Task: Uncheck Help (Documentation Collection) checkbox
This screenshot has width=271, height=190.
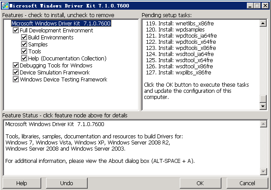Action: pyautogui.click(x=25, y=59)
